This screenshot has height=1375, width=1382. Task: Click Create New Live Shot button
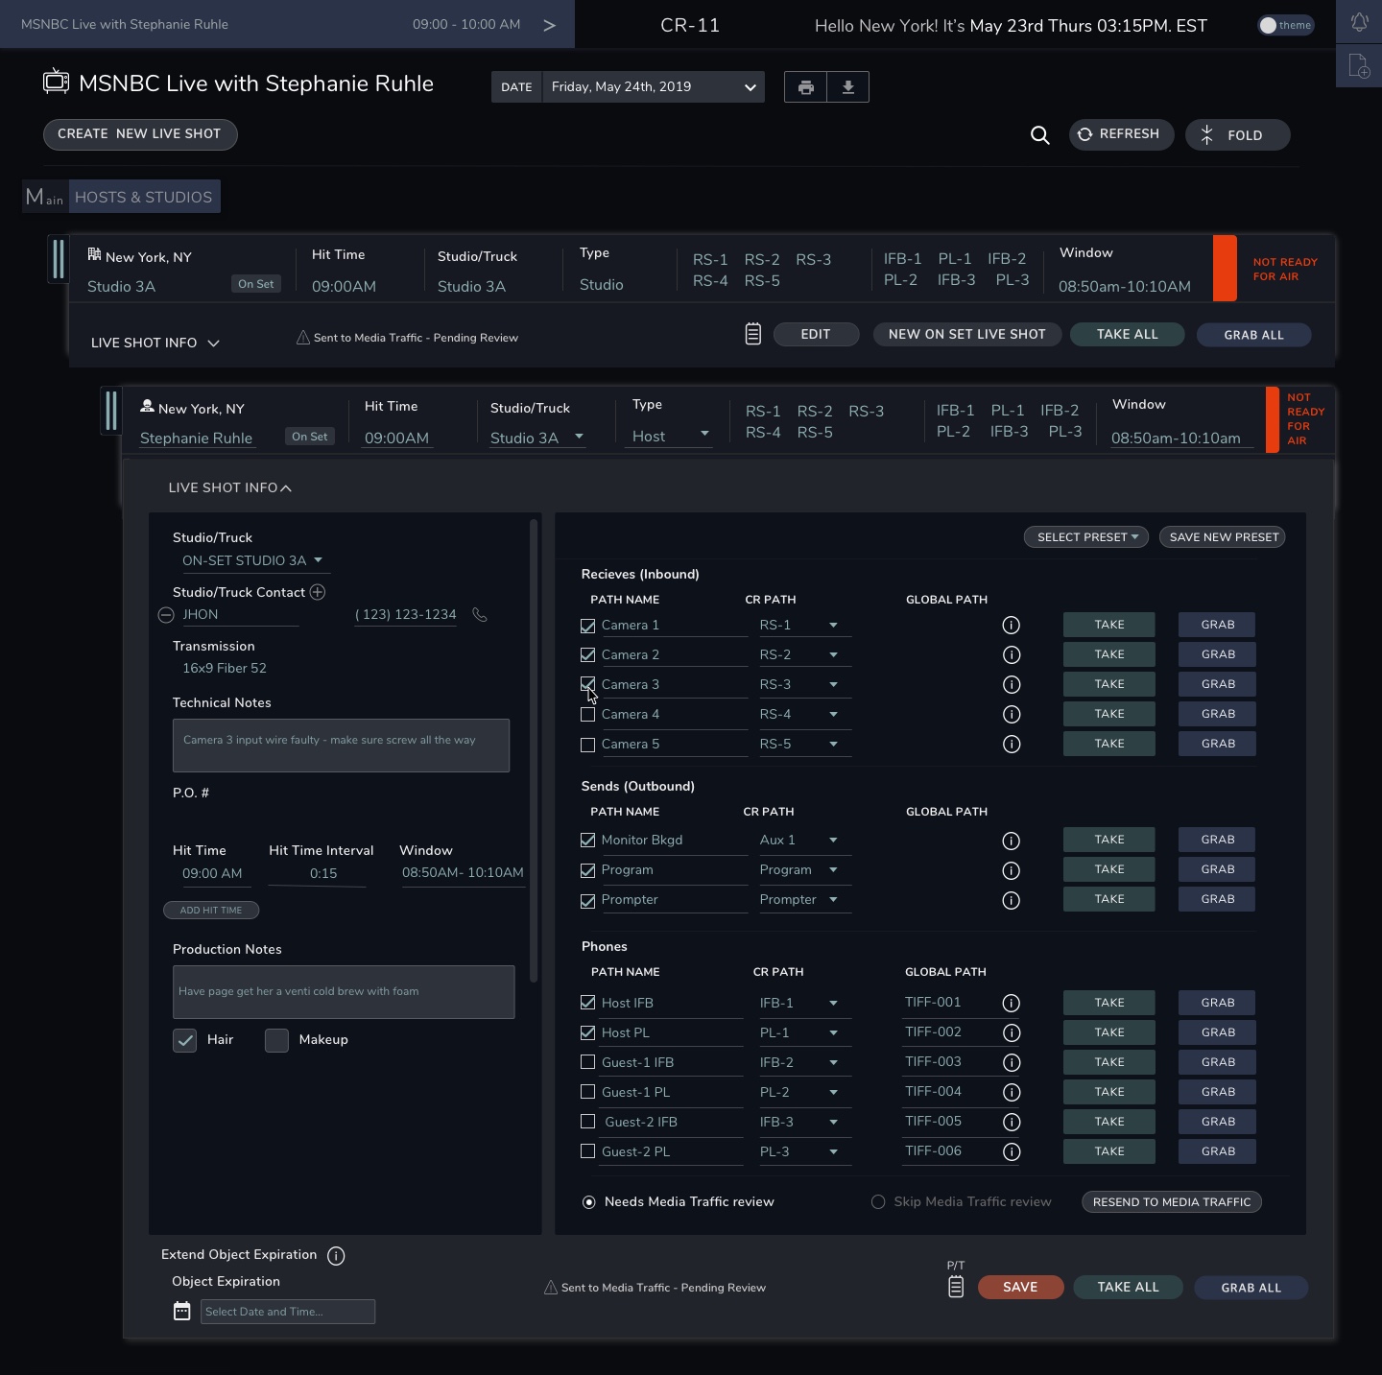click(x=140, y=134)
